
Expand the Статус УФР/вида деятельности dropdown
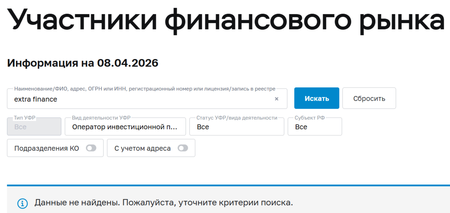(x=236, y=127)
